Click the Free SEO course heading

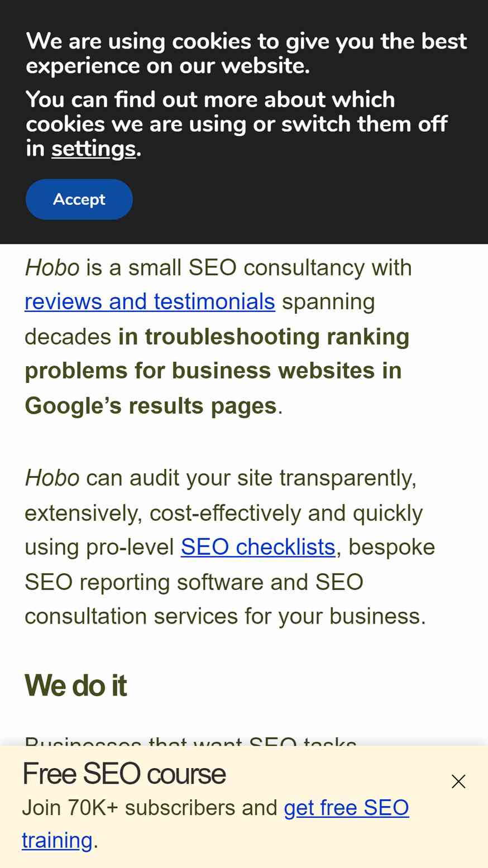coord(124,774)
